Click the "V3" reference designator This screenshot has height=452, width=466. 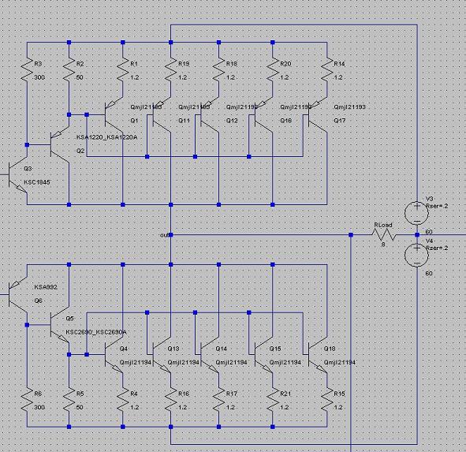pos(429,199)
